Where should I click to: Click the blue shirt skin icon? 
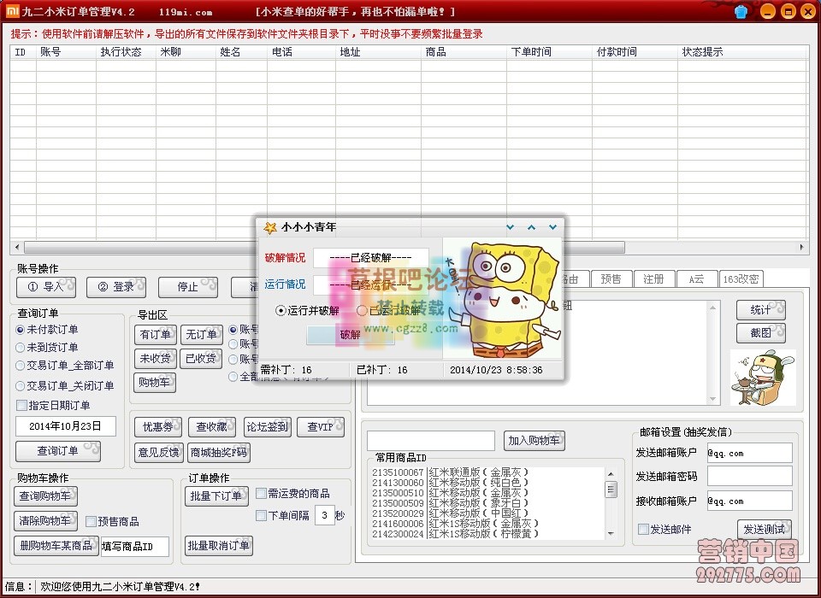point(741,12)
